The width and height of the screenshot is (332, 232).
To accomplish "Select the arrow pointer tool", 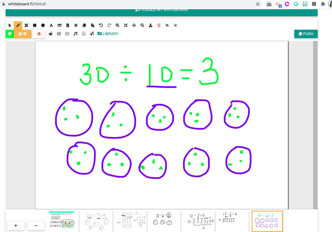I will point(10,25).
